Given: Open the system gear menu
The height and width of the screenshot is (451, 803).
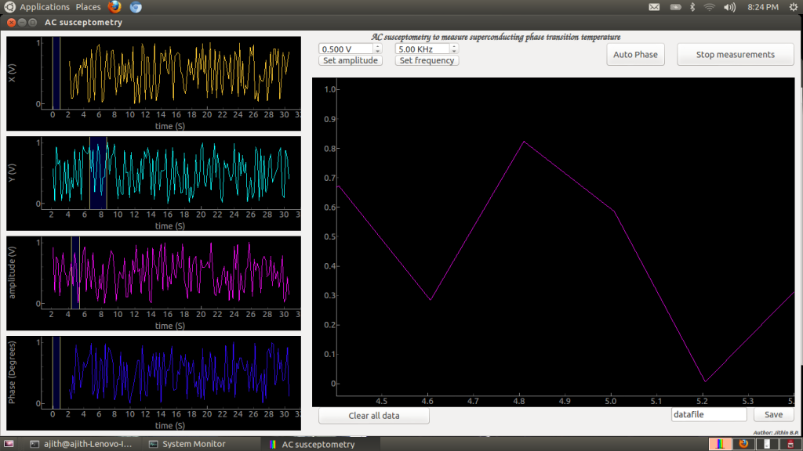Looking at the screenshot, I should click(794, 7).
